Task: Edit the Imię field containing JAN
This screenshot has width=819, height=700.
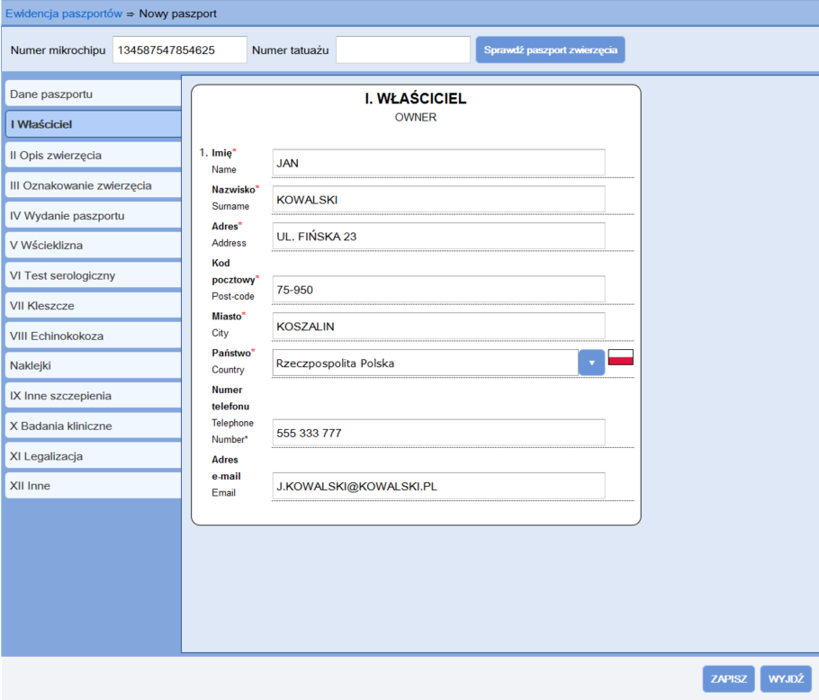Action: point(439,163)
